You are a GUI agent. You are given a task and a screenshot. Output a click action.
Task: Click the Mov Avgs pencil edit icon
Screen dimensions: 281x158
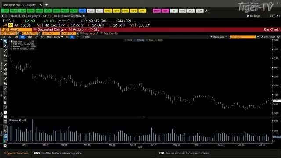click(x=97, y=33)
